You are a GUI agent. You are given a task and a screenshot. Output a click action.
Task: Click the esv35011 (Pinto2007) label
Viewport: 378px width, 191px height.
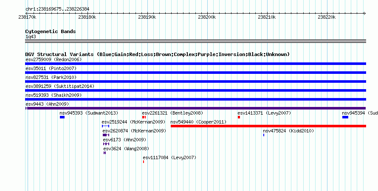pyautogui.click(x=51, y=68)
